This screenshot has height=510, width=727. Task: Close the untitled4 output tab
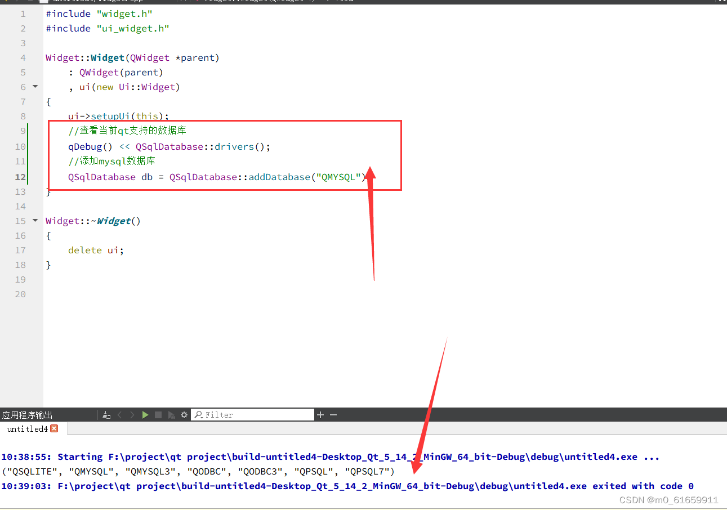point(54,428)
